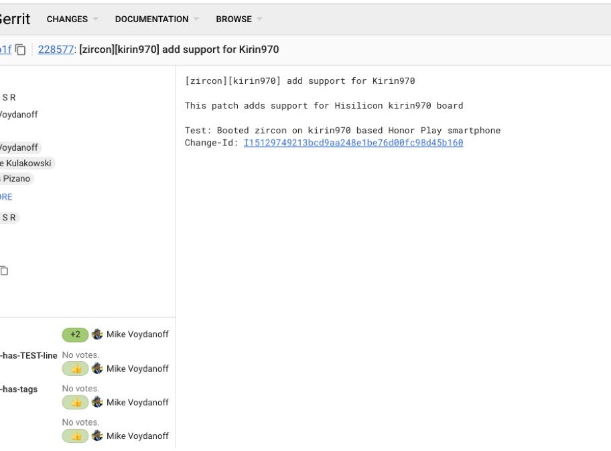Click Mike Voydanoff name in has-TEST-line row
Viewport: 611px width, 451px height.
137,369
